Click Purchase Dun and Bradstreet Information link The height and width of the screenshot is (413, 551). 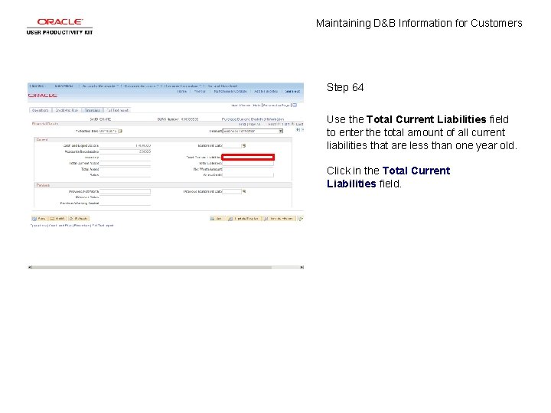[253, 119]
